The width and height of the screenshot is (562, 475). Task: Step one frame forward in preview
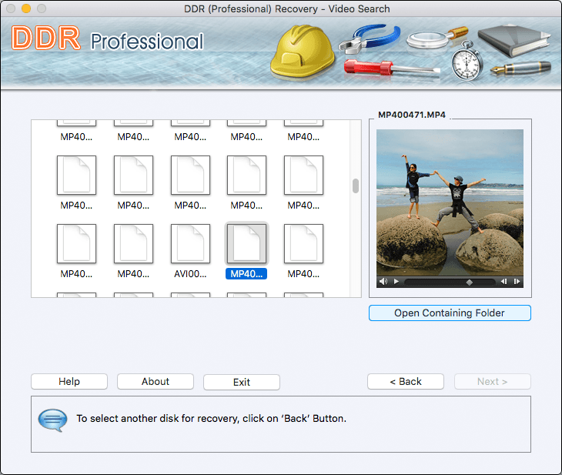(517, 282)
